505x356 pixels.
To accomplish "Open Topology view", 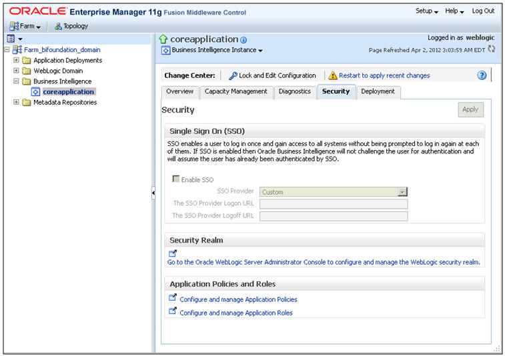I will (71, 26).
